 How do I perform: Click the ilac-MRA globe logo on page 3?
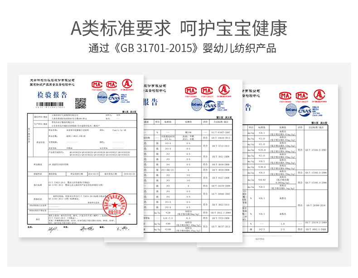click(x=291, y=110)
